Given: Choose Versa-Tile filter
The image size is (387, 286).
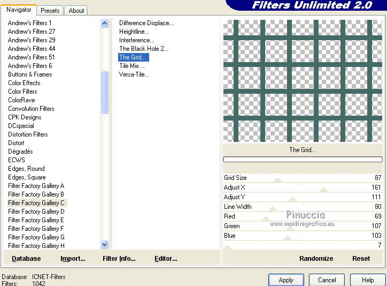Looking at the screenshot, I should (134, 74).
